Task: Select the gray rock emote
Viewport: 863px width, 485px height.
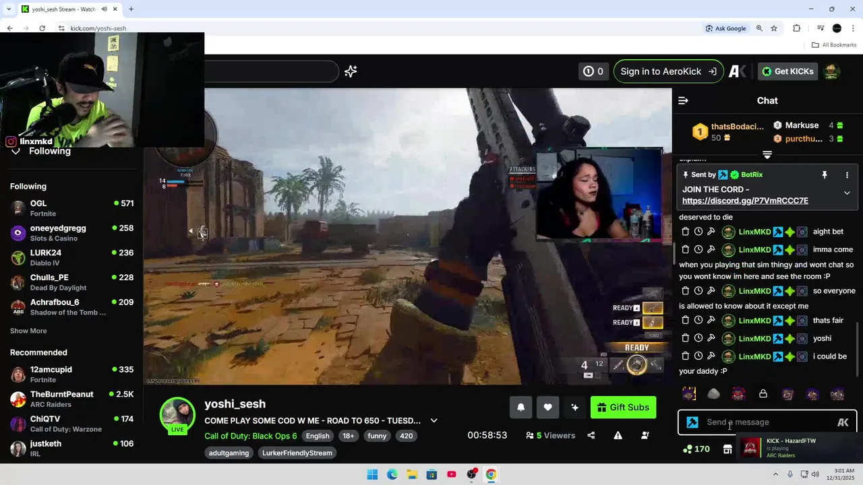Action: (x=714, y=394)
